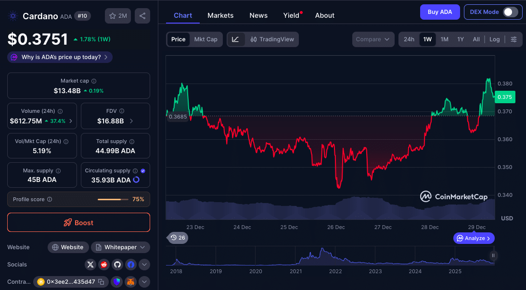Screen dimensions: 526x290
Task: Expand the Whitepaper dropdown
Action: tap(120, 247)
